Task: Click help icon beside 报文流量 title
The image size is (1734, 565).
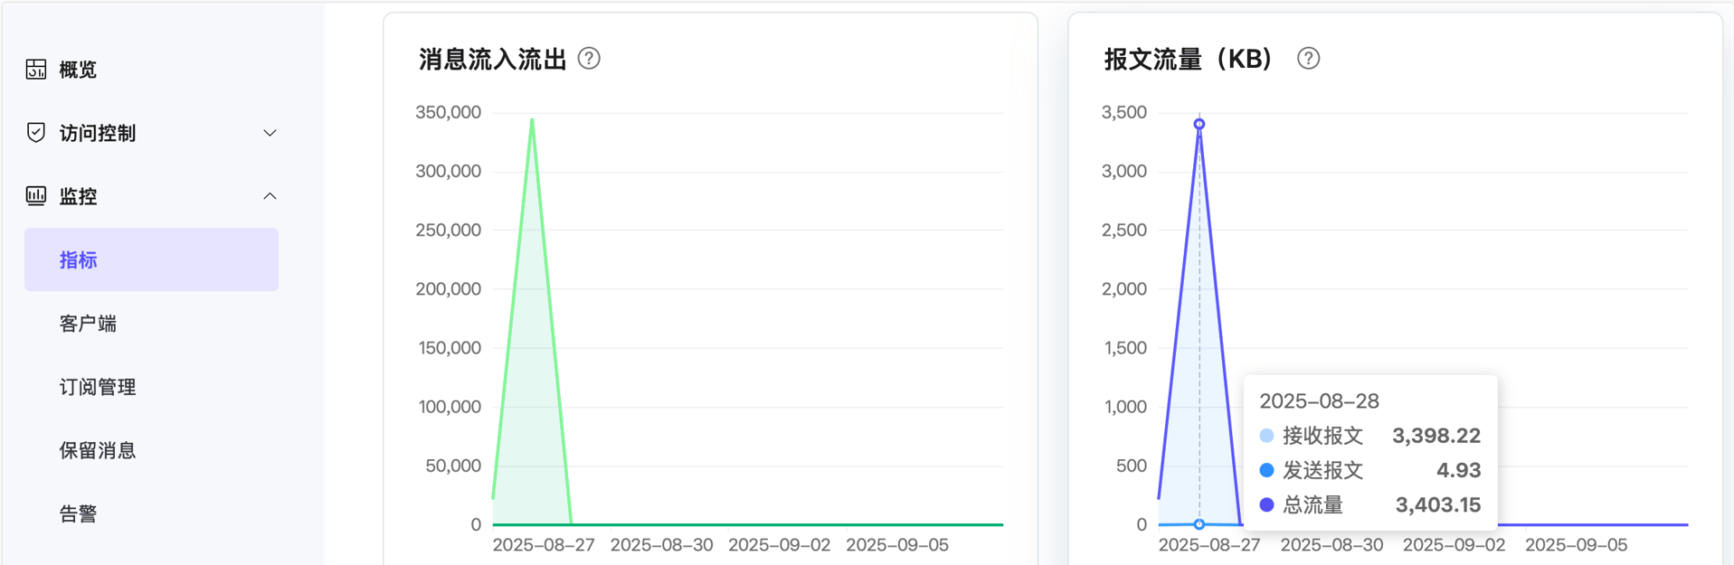Action: [1308, 59]
